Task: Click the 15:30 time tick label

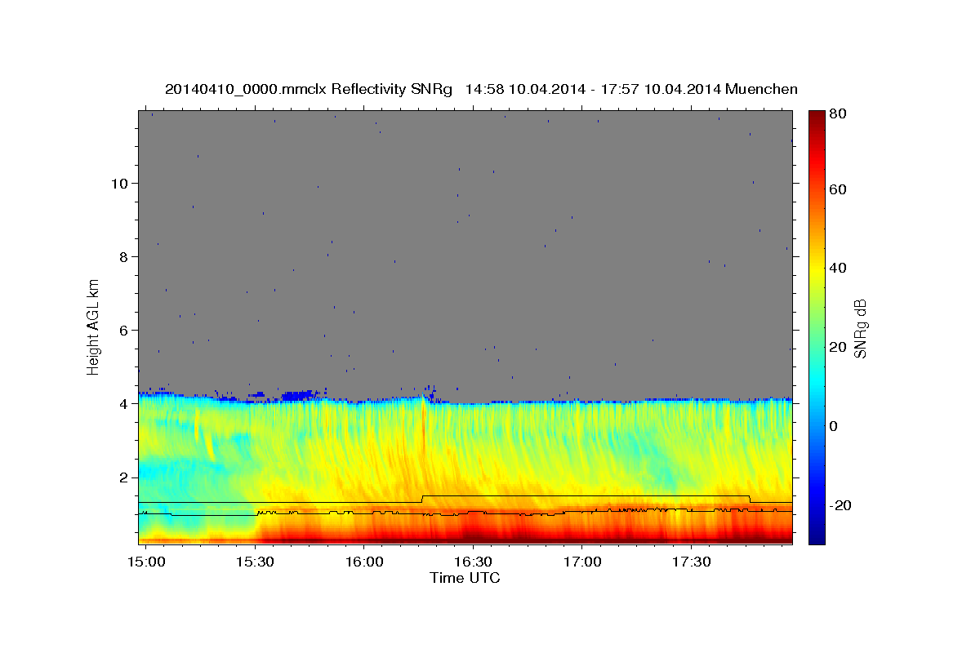Action: [256, 562]
